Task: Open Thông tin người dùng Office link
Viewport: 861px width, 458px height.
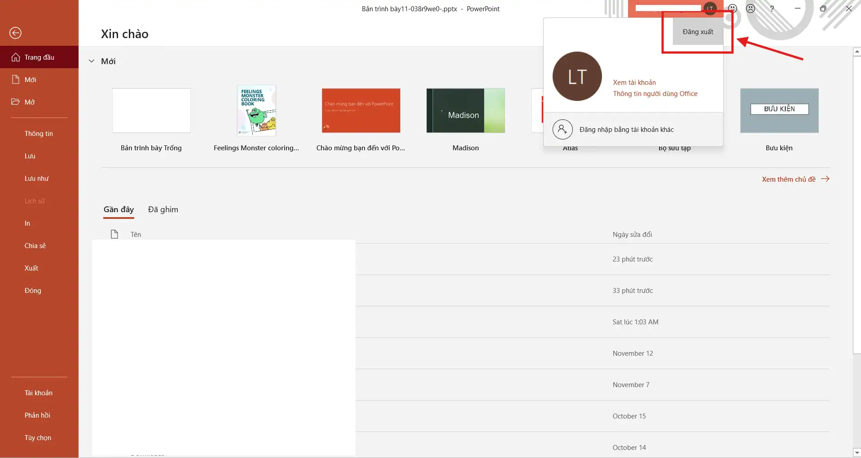Action: tap(655, 94)
